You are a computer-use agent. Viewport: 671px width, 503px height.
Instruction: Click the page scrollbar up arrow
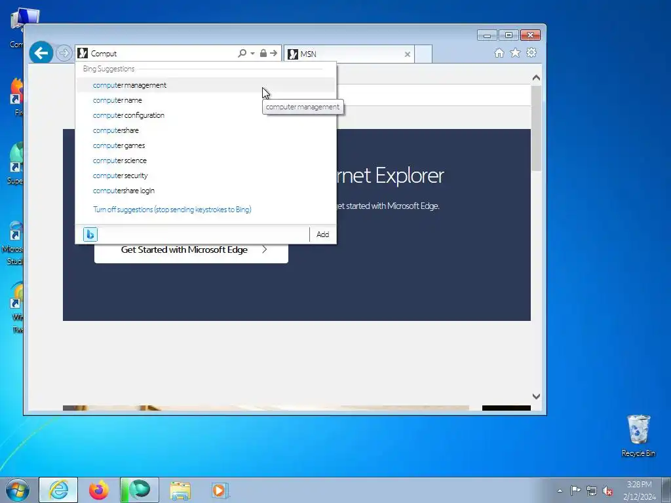click(536, 78)
